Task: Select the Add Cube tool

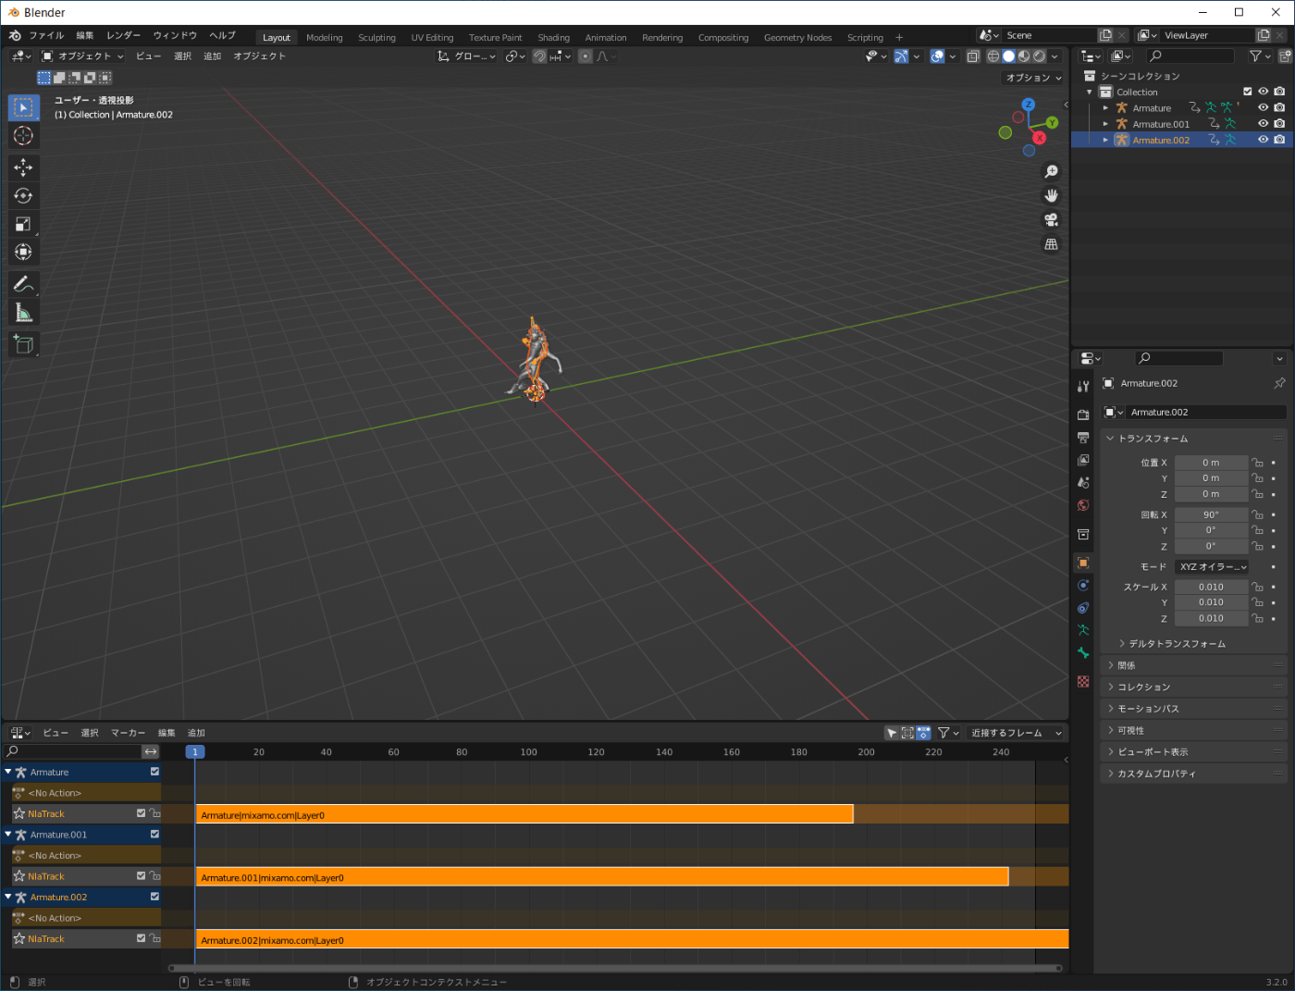Action: (23, 345)
